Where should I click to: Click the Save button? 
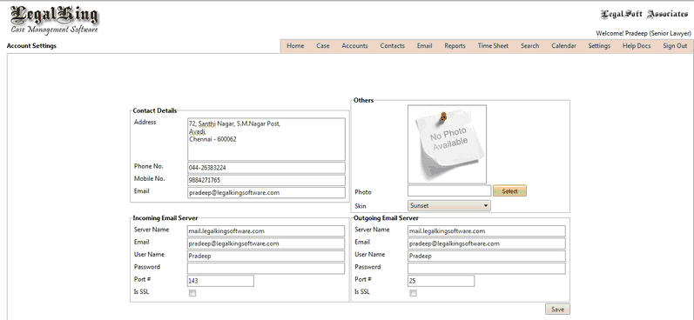[557, 310]
